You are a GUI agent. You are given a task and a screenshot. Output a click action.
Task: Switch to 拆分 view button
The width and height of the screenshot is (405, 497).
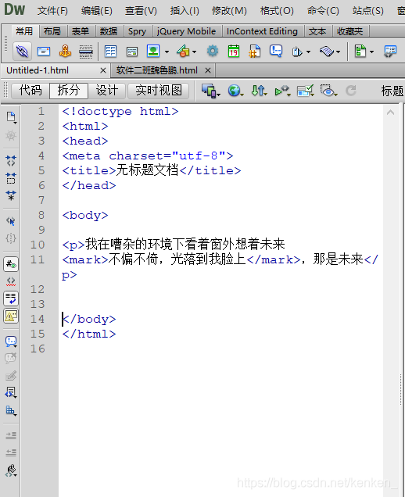tap(69, 91)
